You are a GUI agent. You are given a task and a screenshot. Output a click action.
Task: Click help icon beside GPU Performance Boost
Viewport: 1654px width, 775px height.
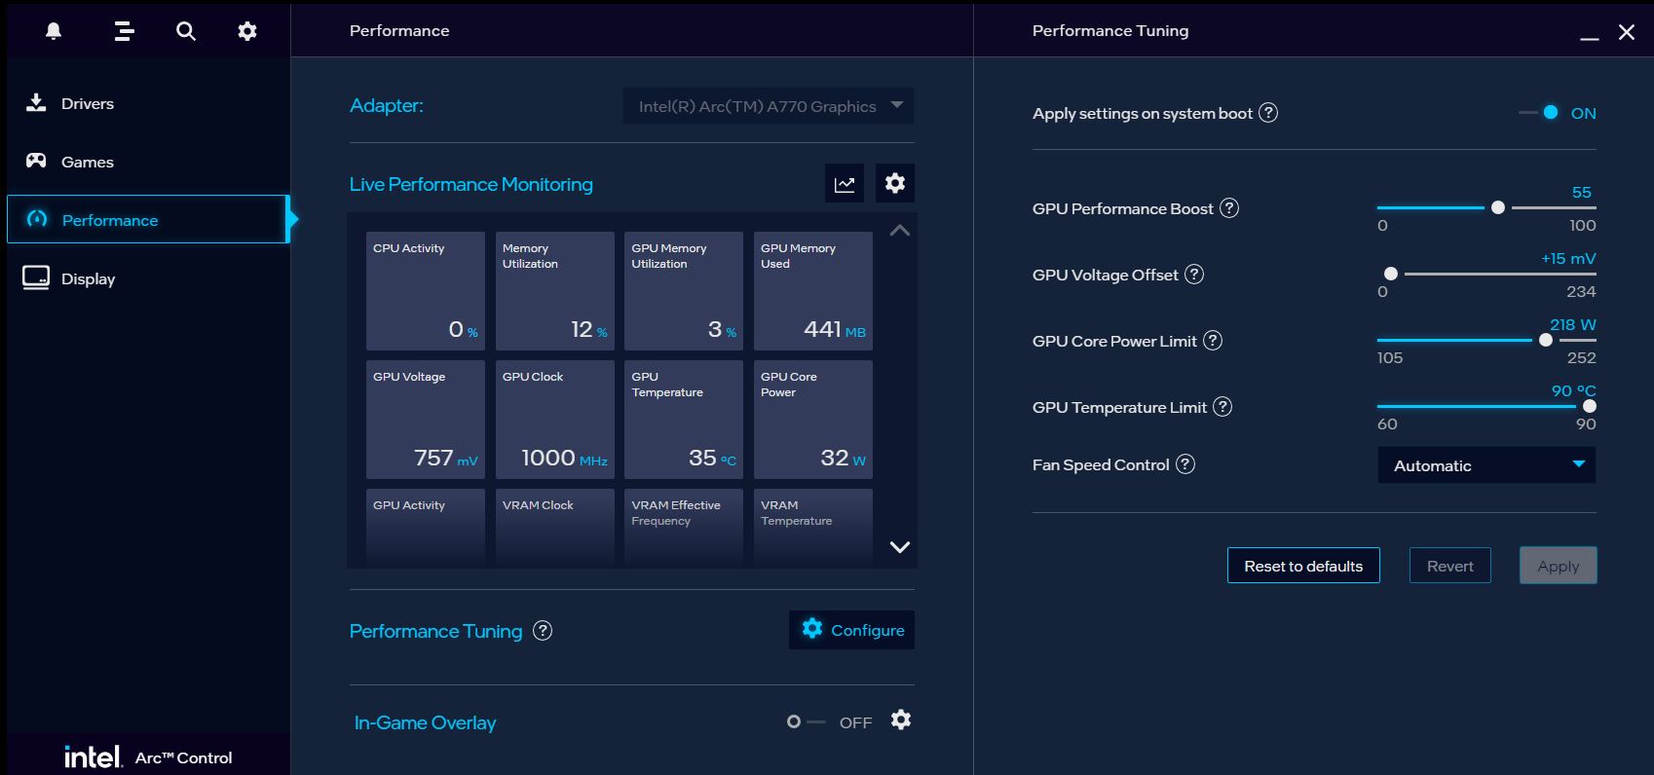point(1229,208)
